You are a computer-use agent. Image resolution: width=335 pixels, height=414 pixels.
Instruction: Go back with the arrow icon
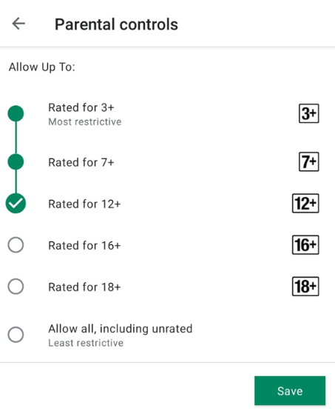18,24
